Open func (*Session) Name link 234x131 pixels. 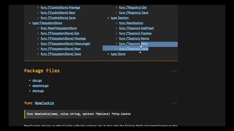[134, 39]
